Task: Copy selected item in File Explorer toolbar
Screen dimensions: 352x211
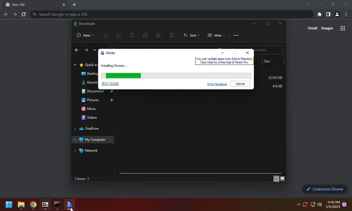Action: coord(119,35)
